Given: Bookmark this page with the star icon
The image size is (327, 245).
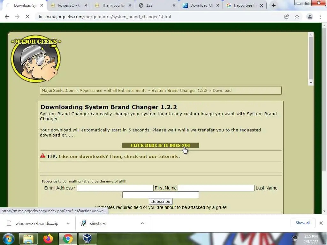Looking at the screenshot, I should (297, 17).
